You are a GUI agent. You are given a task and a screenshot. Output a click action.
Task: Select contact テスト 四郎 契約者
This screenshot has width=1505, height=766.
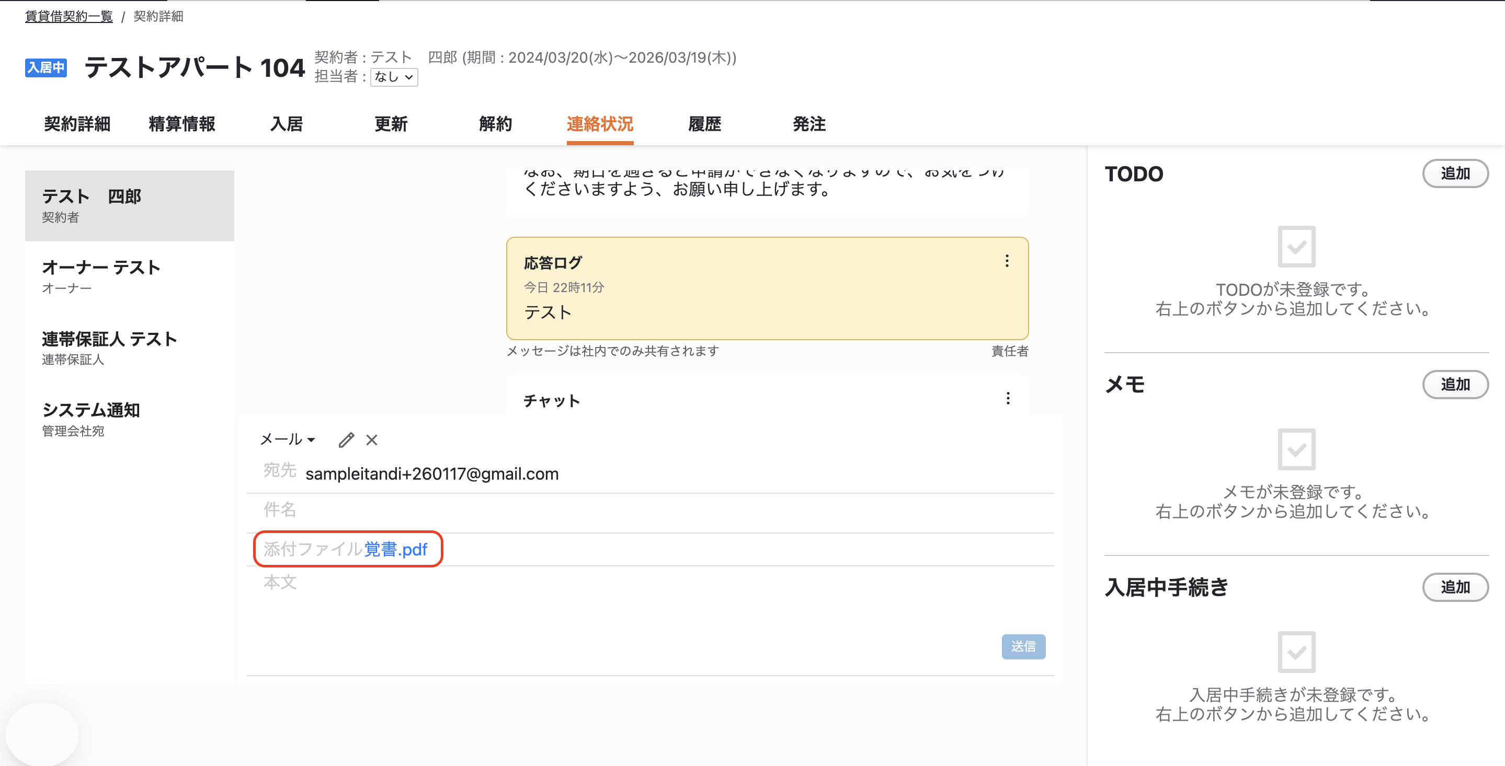pos(129,205)
